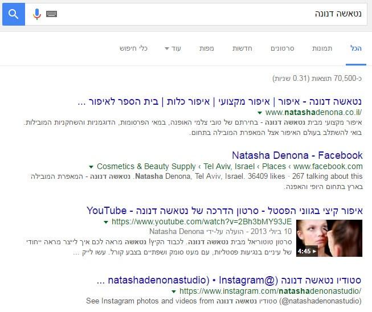Image resolution: width=372 pixels, height=312 pixels.
Task: Expand arrow next to natashadenona.co.il URL
Action: click(260, 113)
